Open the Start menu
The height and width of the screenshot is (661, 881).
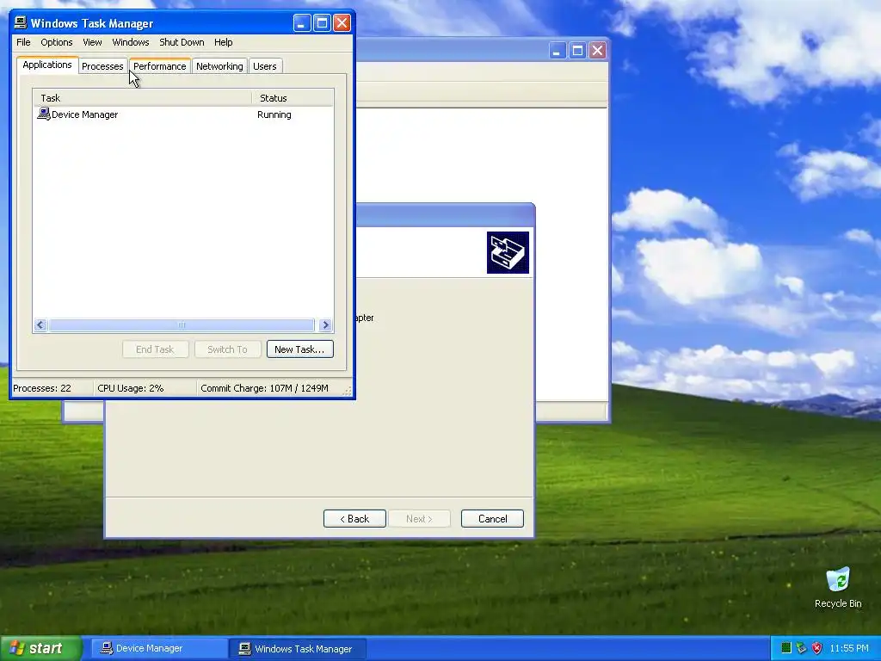40,649
